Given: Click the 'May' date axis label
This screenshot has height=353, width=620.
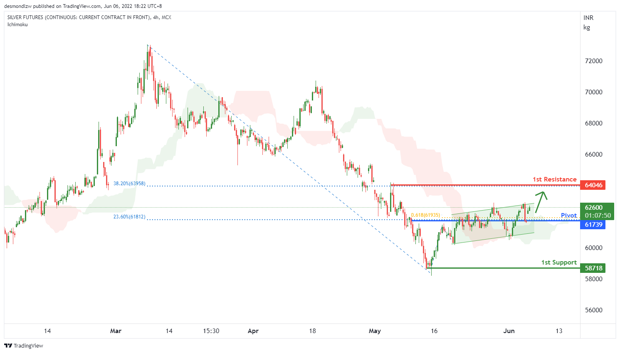Looking at the screenshot, I should pyautogui.click(x=375, y=331).
